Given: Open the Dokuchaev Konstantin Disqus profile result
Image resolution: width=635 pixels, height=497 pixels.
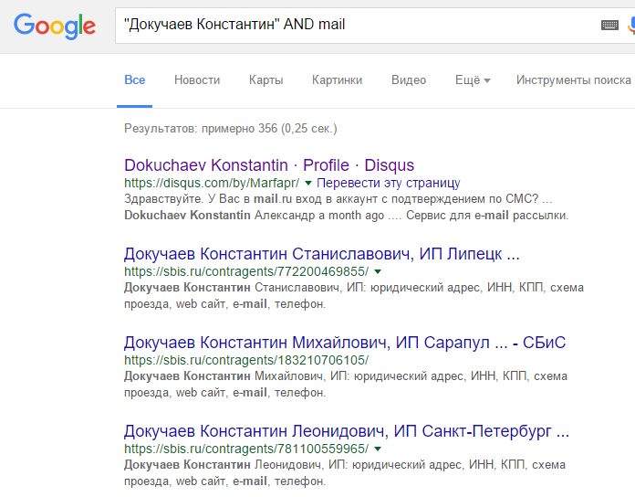Looking at the screenshot, I should click(x=269, y=165).
